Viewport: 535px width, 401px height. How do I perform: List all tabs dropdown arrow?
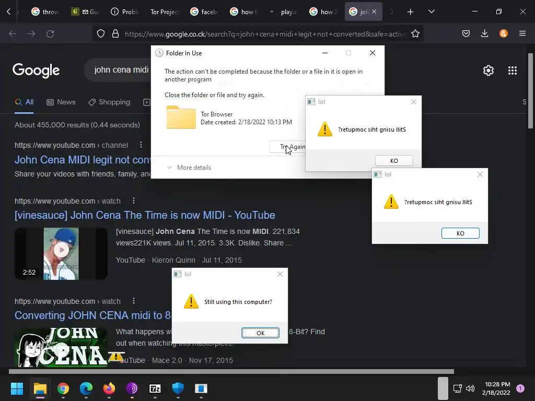click(431, 11)
